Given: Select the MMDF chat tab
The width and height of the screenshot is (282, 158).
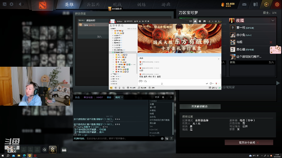Looking at the screenshot, I should click(x=100, y=97).
